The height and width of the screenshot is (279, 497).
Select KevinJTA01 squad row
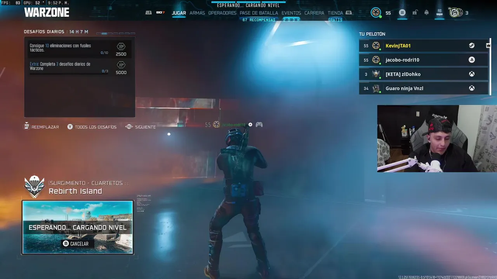click(424, 46)
